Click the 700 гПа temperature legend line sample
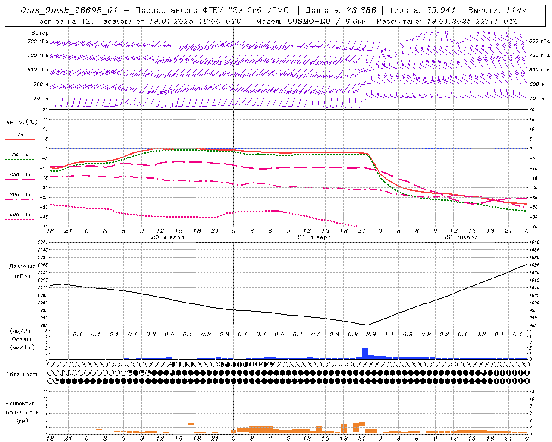The height and width of the screenshot is (442, 552). click(19, 199)
